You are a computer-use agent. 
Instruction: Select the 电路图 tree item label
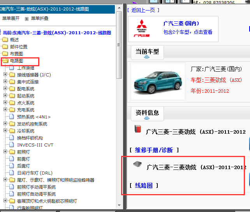(16, 61)
